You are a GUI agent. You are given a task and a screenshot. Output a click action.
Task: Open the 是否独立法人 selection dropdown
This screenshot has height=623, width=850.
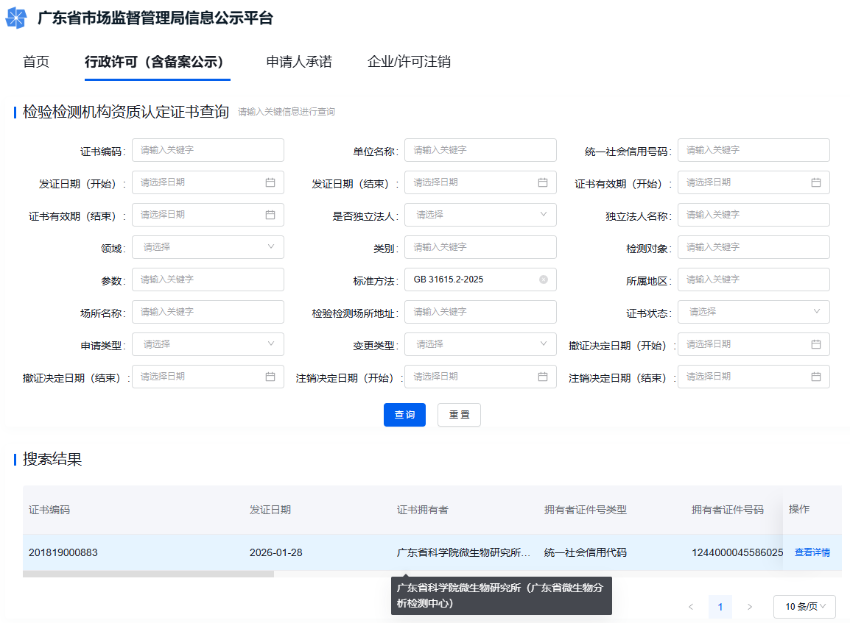click(480, 214)
